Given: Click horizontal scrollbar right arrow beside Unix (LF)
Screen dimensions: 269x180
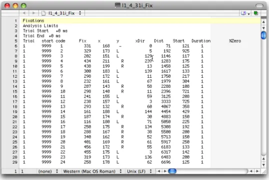Looking at the screenshot, I should tap(165, 171).
